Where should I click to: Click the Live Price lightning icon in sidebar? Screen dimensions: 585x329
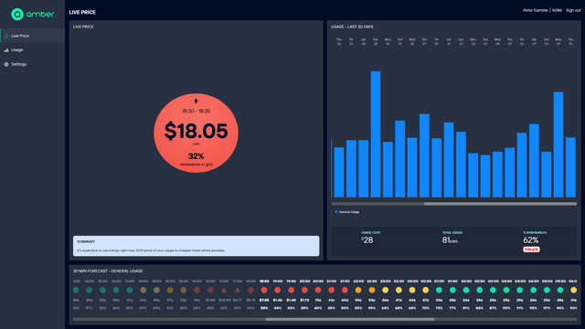click(x=6, y=36)
